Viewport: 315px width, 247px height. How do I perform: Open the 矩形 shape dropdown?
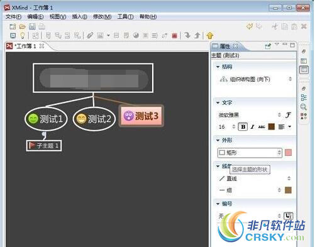(x=250, y=153)
